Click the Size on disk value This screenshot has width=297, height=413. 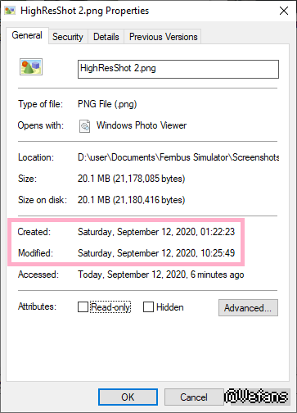coord(132,200)
